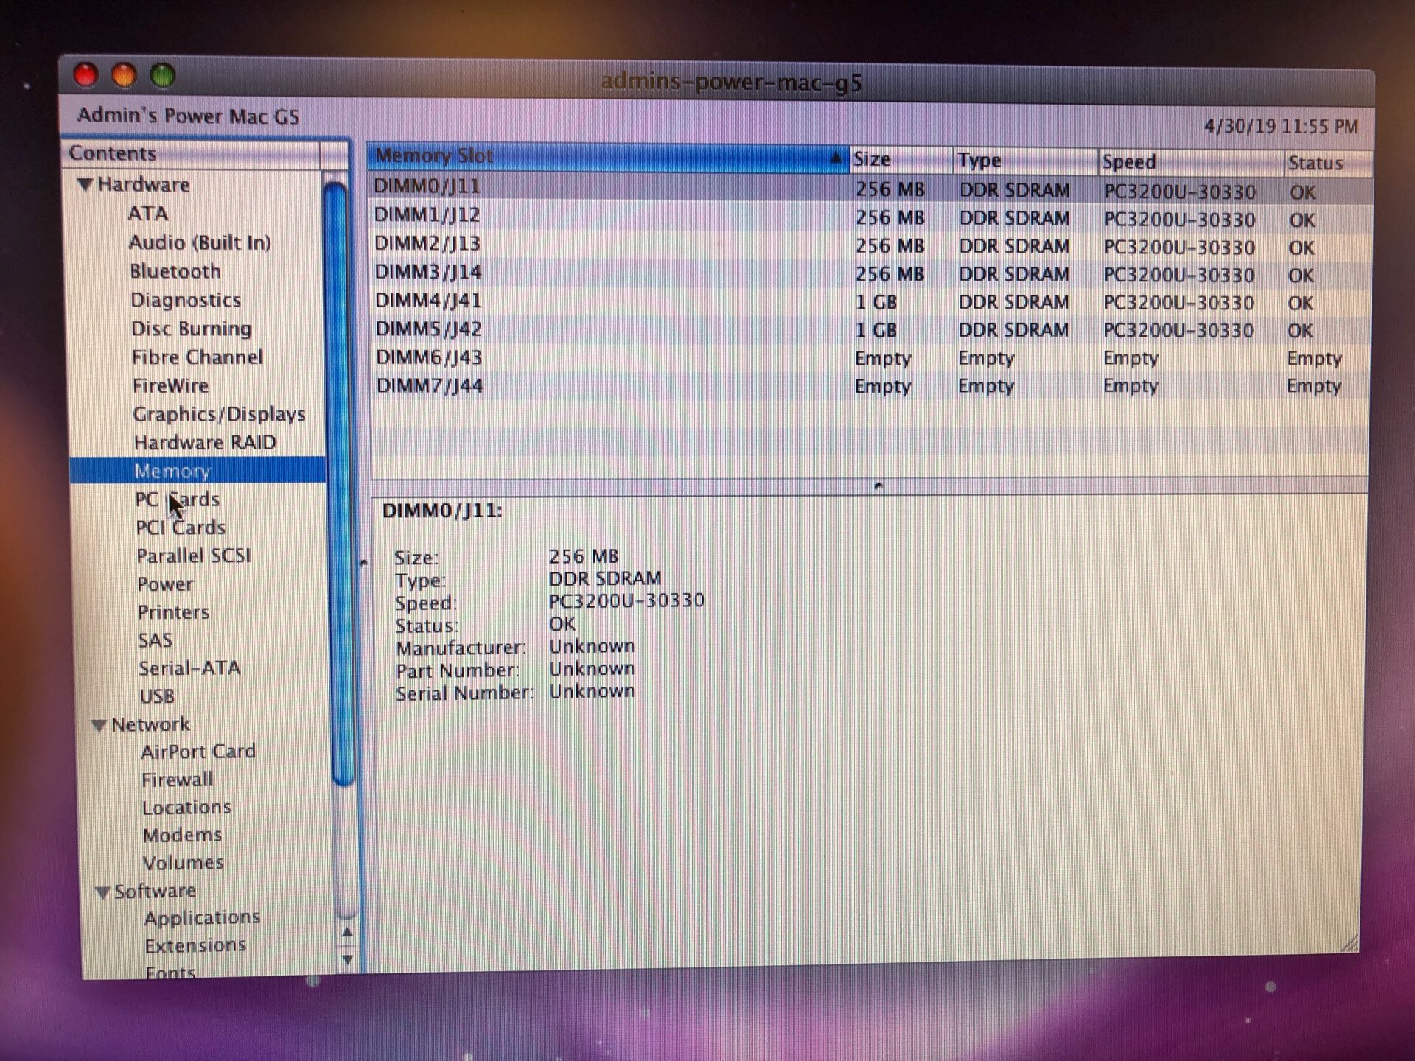This screenshot has height=1061, width=1415.
Task: Open Printers section
Action: (173, 612)
